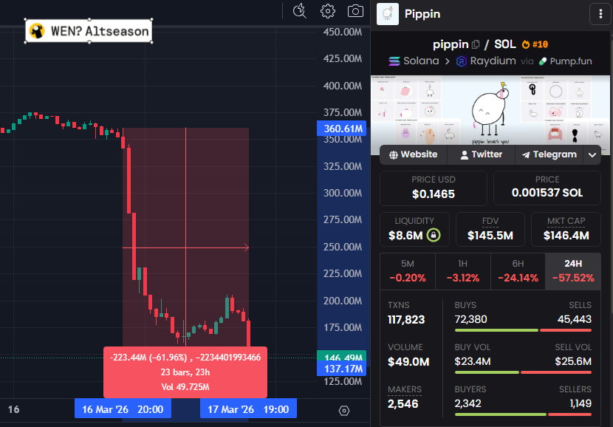Screen dimensions: 613x427
Task: Click the 137.17M price axis label
Action: pyautogui.click(x=341, y=369)
